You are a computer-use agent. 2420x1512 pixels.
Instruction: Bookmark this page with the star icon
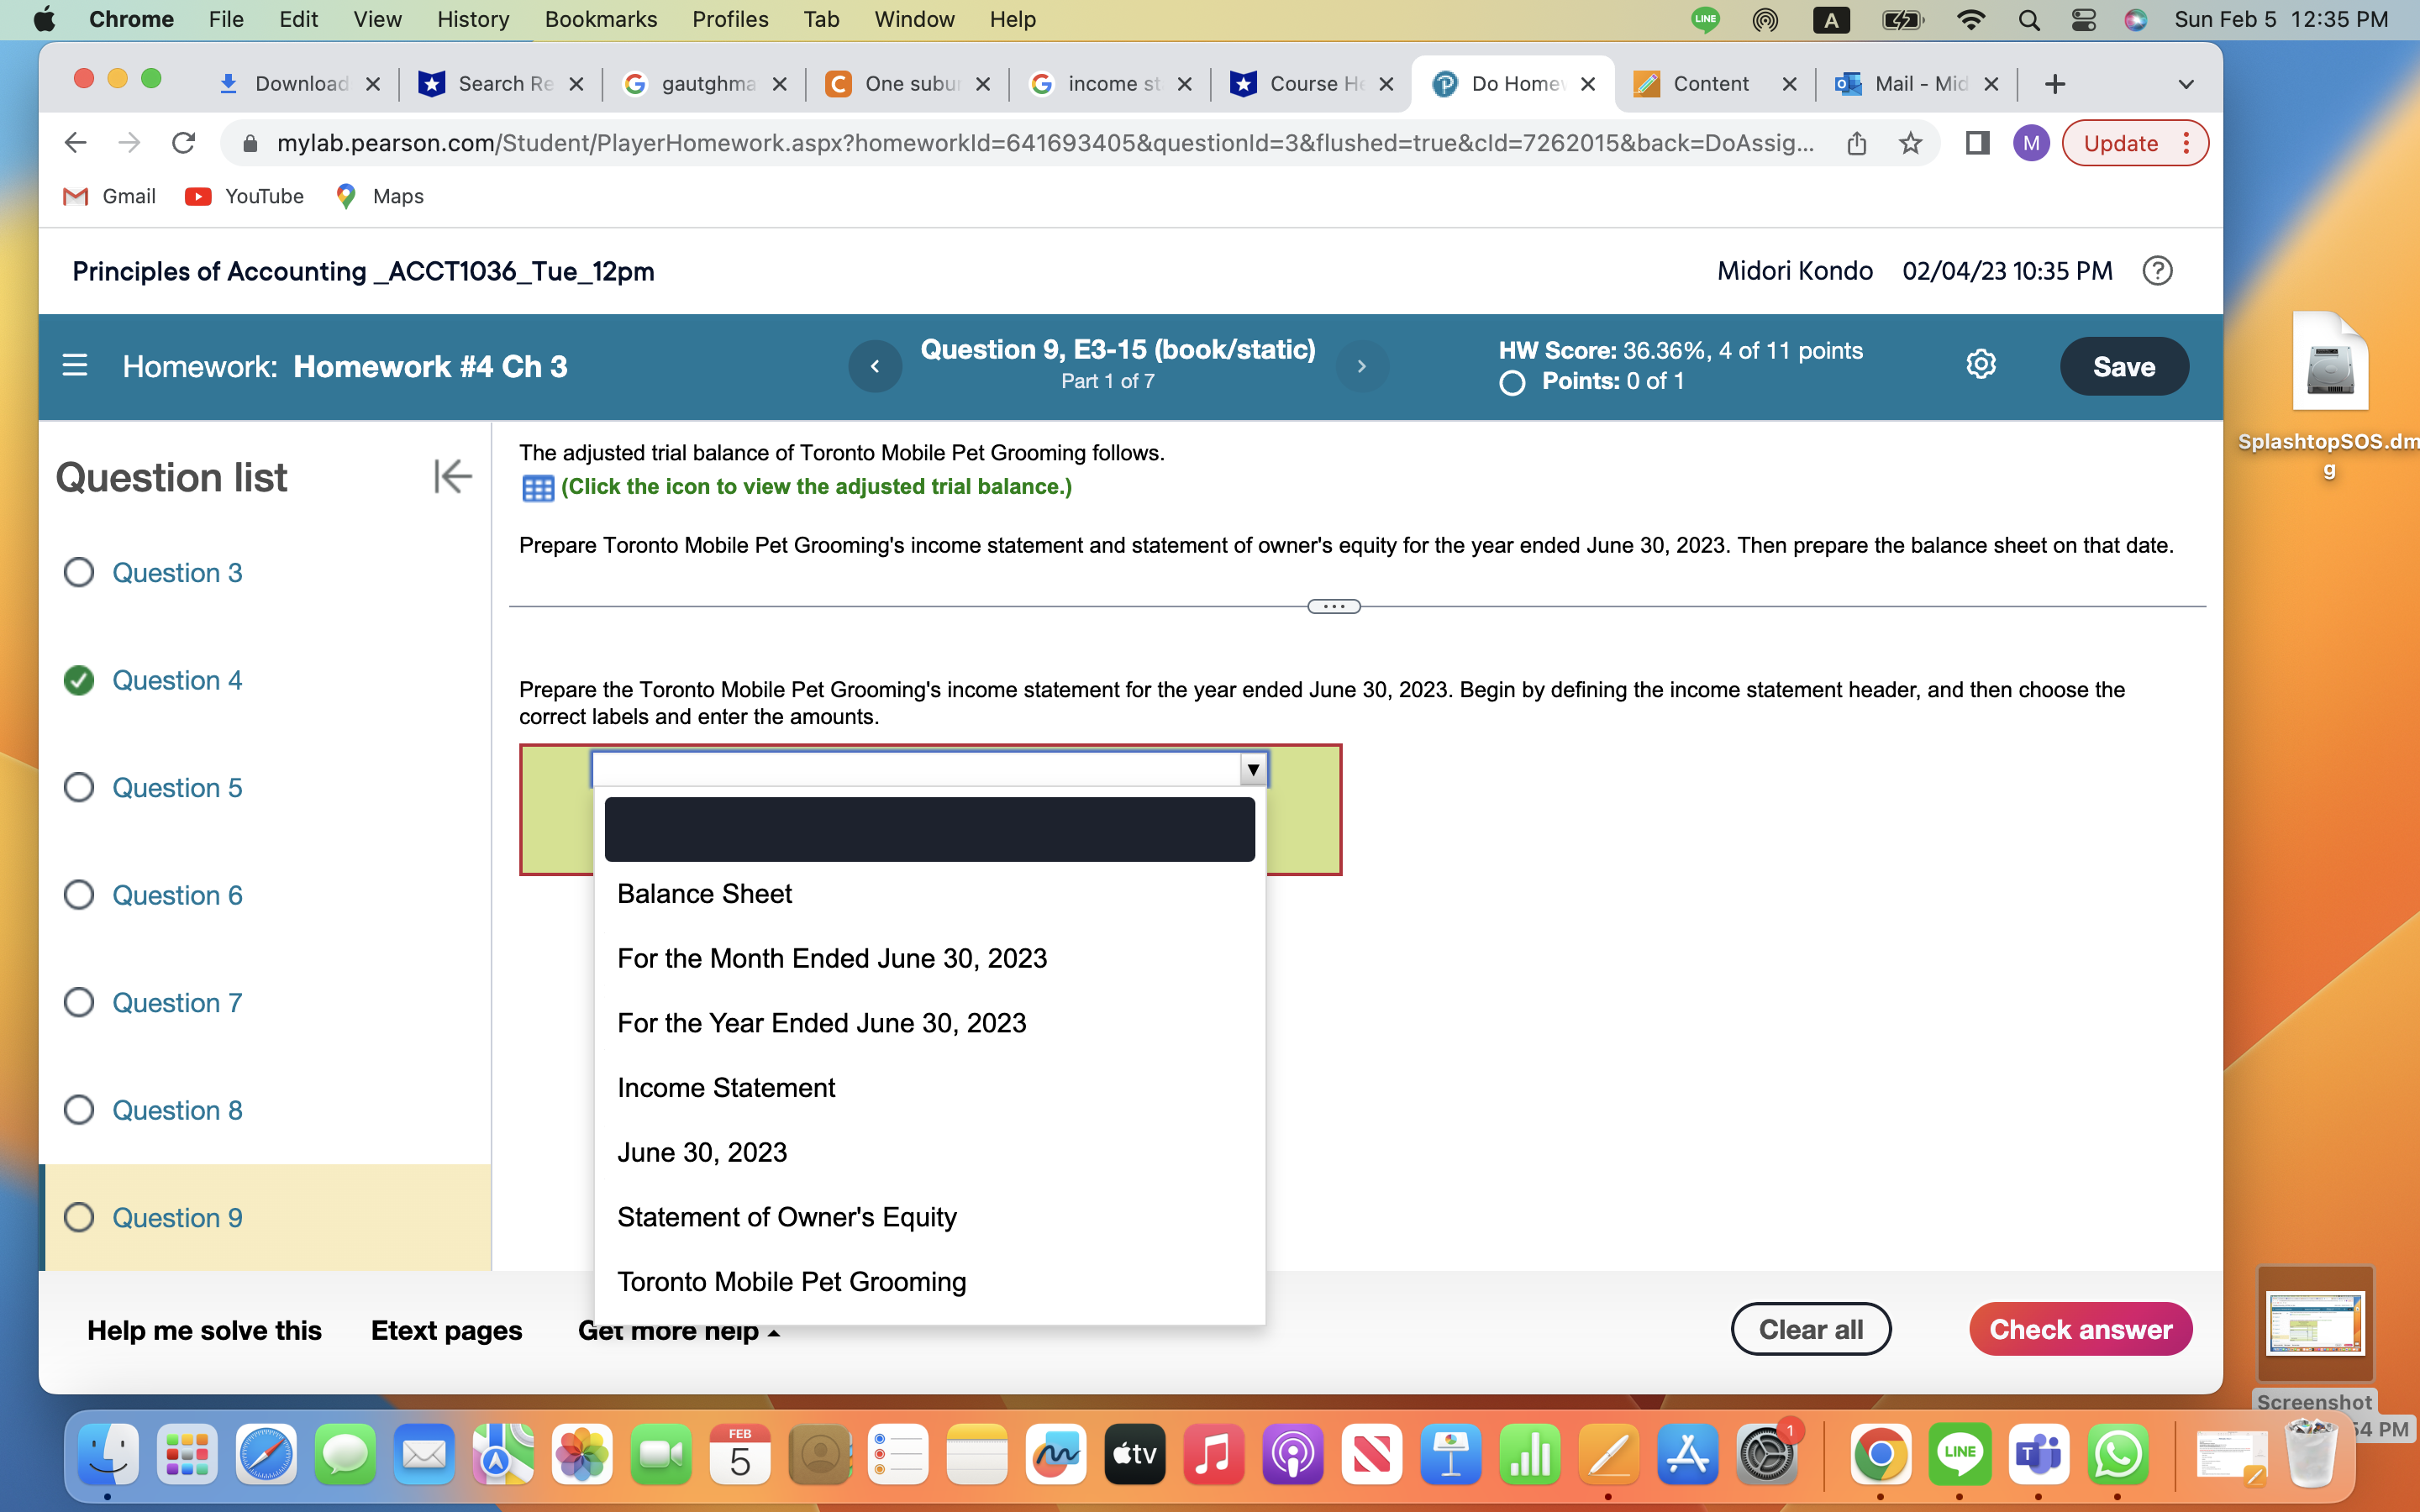pos(1911,142)
